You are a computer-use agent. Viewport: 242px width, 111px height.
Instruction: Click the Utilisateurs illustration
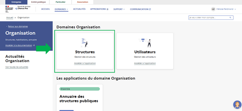click(145, 43)
